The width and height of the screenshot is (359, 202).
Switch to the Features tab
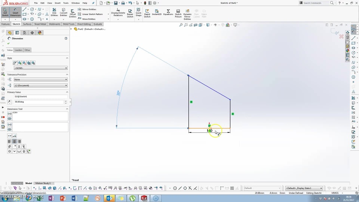(6, 24)
